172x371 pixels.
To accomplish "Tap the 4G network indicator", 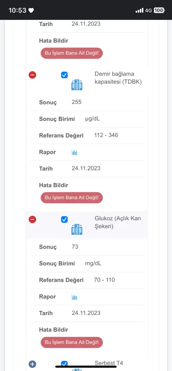I will click(148, 11).
